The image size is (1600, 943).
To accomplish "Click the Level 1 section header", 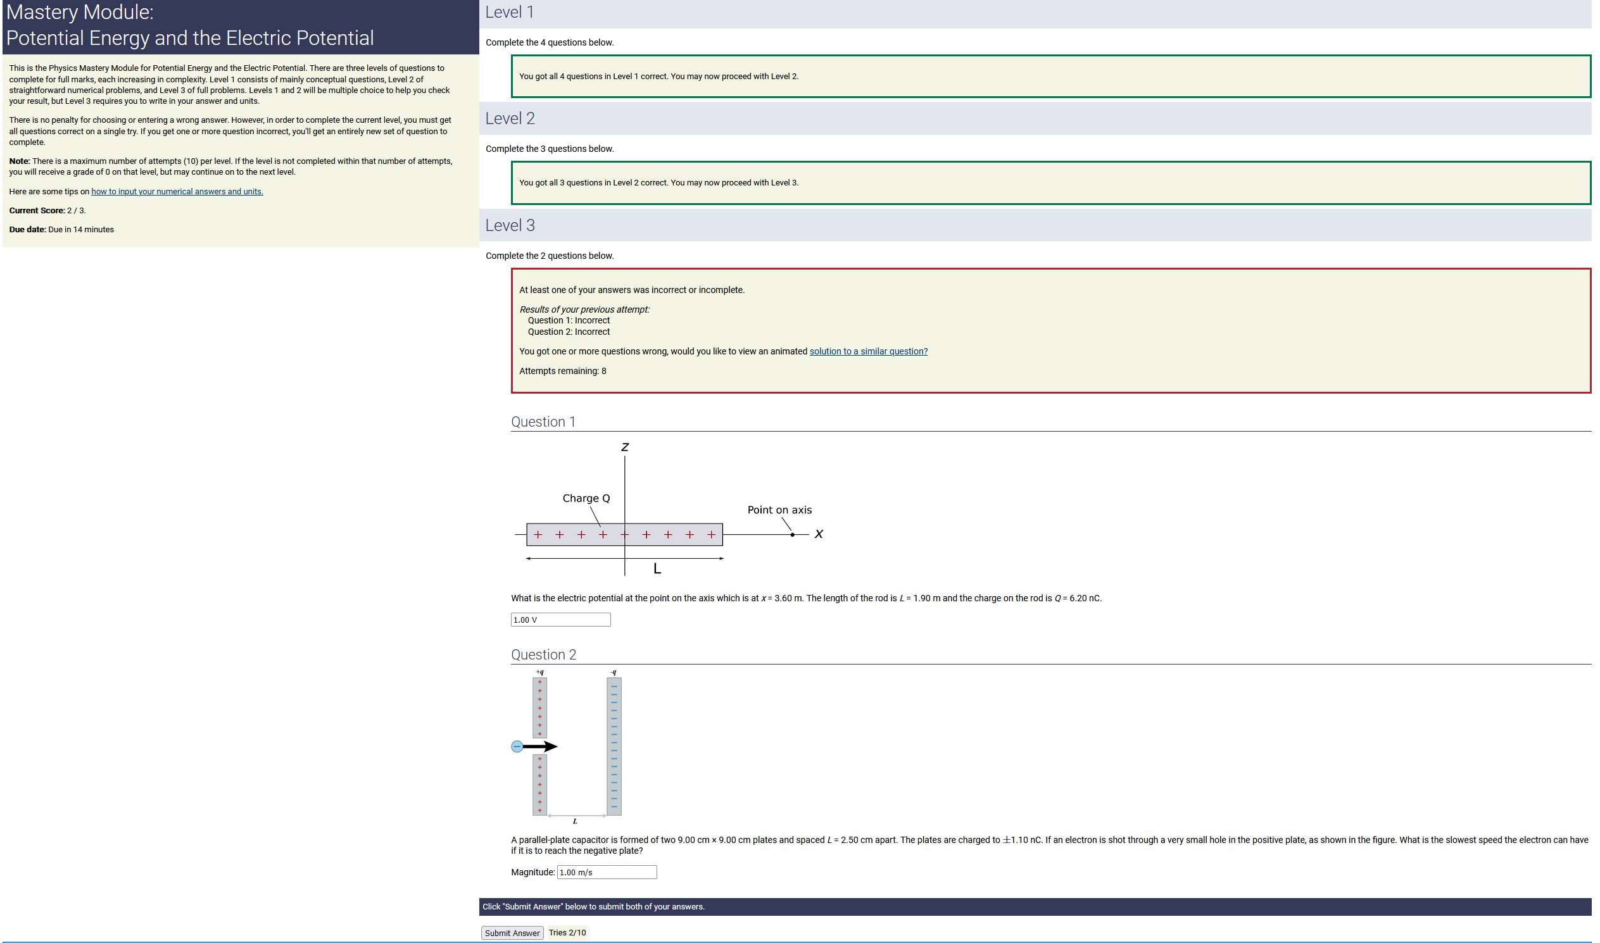I will pos(510,13).
